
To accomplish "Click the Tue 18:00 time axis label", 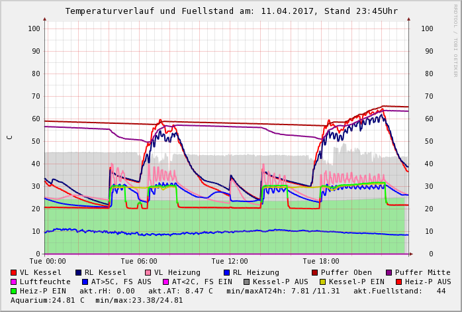I will click(321, 262).
